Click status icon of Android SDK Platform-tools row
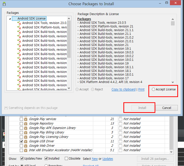This screenshot has width=184, height=166. click(x=19, y=27)
